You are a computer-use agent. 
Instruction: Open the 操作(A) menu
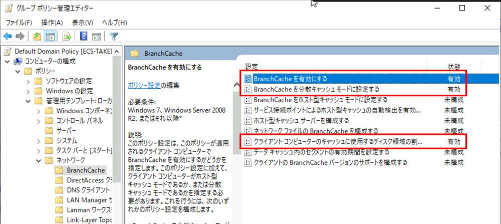click(x=52, y=23)
